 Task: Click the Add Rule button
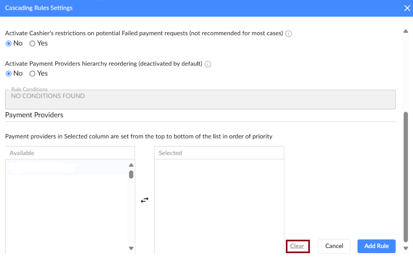376,246
